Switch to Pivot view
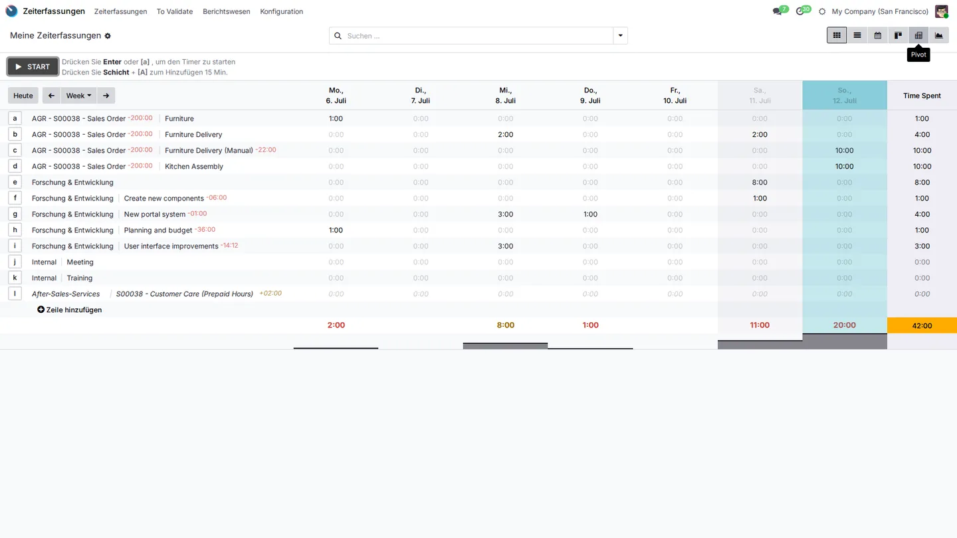The image size is (957, 538). coord(918,35)
